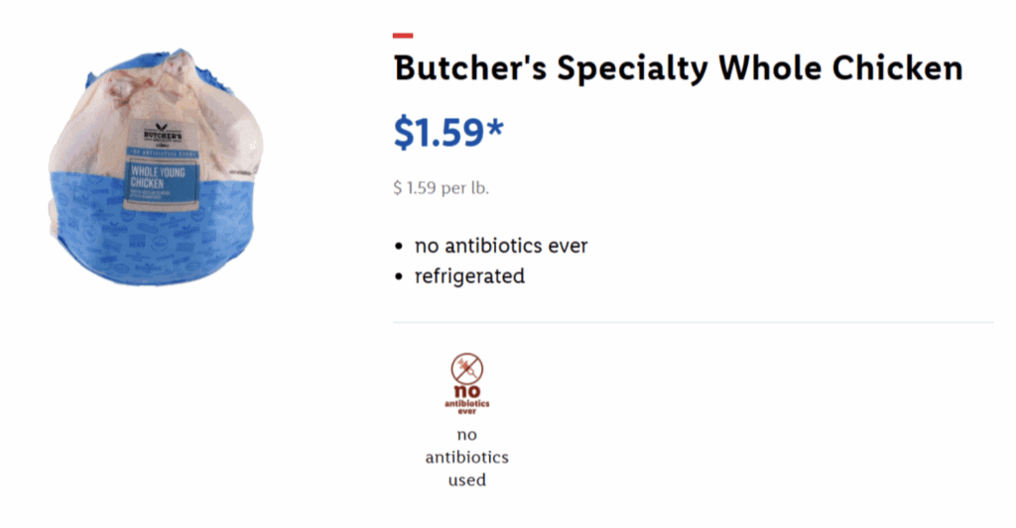Open the Butcher's Specialty Whole Chicken title
1016x528 pixels.
coord(678,68)
